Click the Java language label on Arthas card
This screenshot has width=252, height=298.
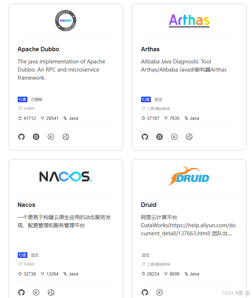194,118
